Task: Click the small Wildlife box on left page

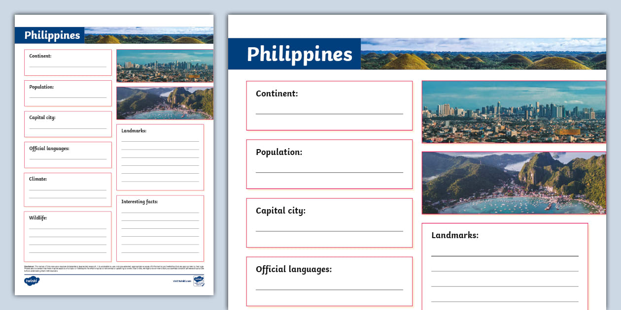Action: (x=68, y=236)
